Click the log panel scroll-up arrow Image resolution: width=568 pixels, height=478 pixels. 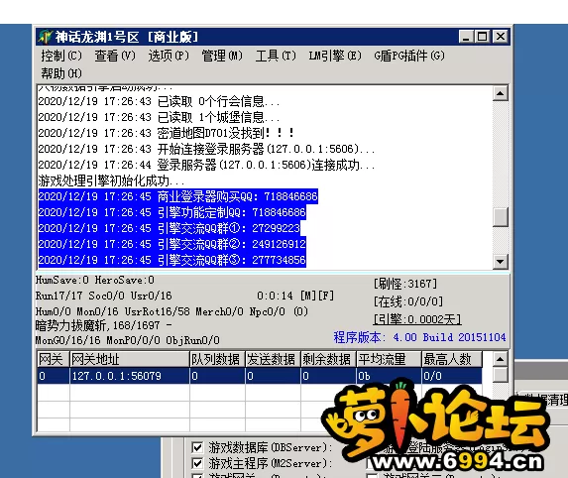point(501,93)
